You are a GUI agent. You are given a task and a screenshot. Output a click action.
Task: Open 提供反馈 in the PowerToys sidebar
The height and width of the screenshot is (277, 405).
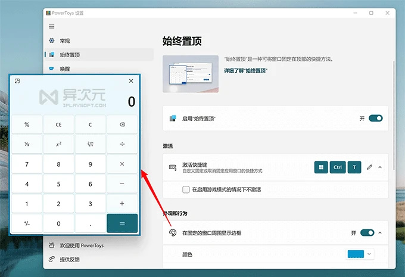(x=99, y=259)
